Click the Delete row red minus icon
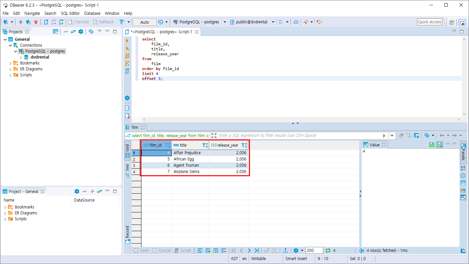Screen dimensions: 469x264 [x=224, y=251]
